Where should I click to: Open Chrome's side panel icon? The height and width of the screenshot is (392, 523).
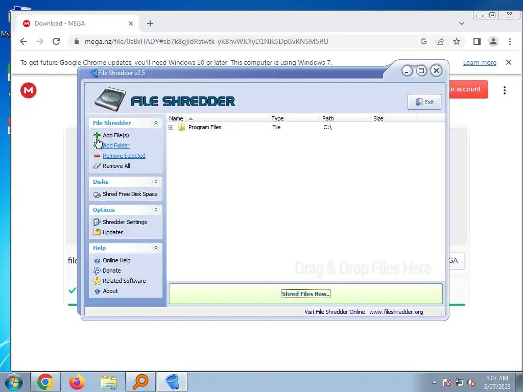pyautogui.click(x=477, y=41)
